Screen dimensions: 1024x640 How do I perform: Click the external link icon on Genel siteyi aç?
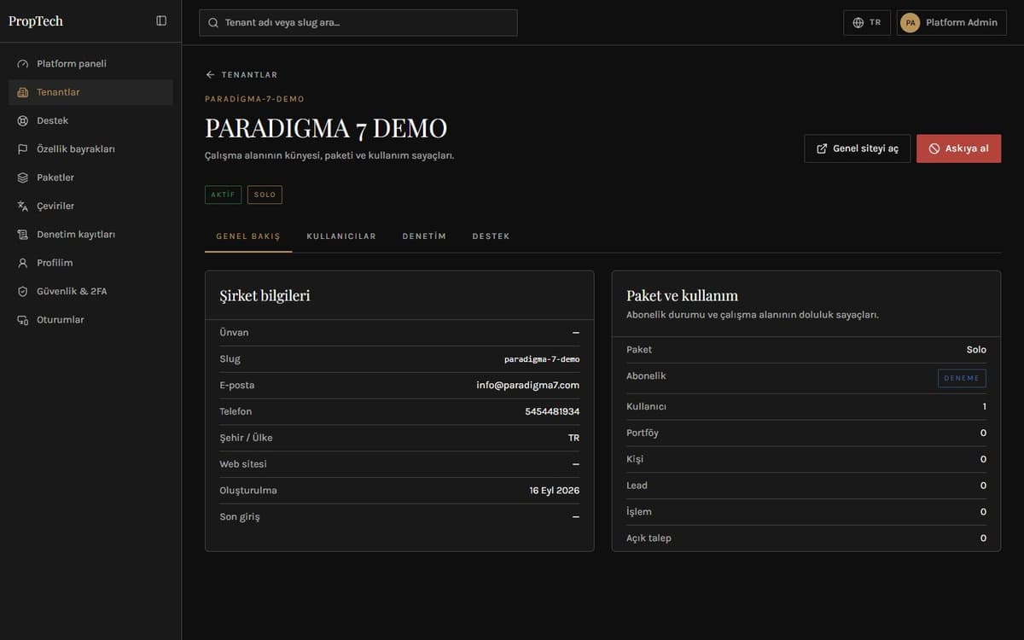coord(822,148)
